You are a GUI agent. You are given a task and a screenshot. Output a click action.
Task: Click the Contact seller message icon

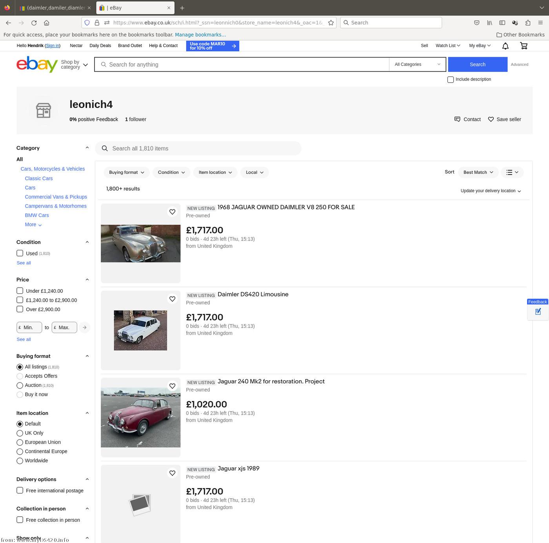coord(457,119)
